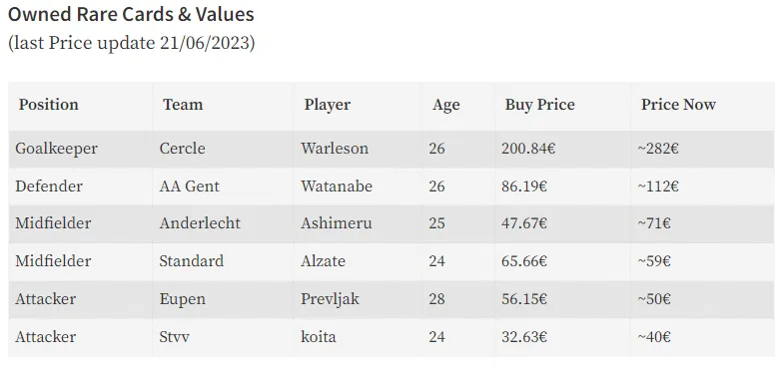
Task: Click the Buy Price column header
Action: point(539,105)
